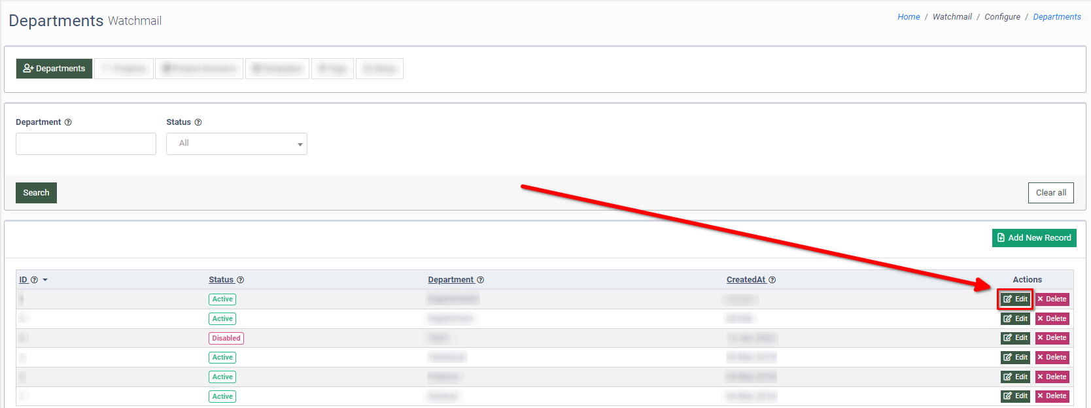Screen dimensions: 1091x408
Task: Edit the first department row
Action: 1015,299
